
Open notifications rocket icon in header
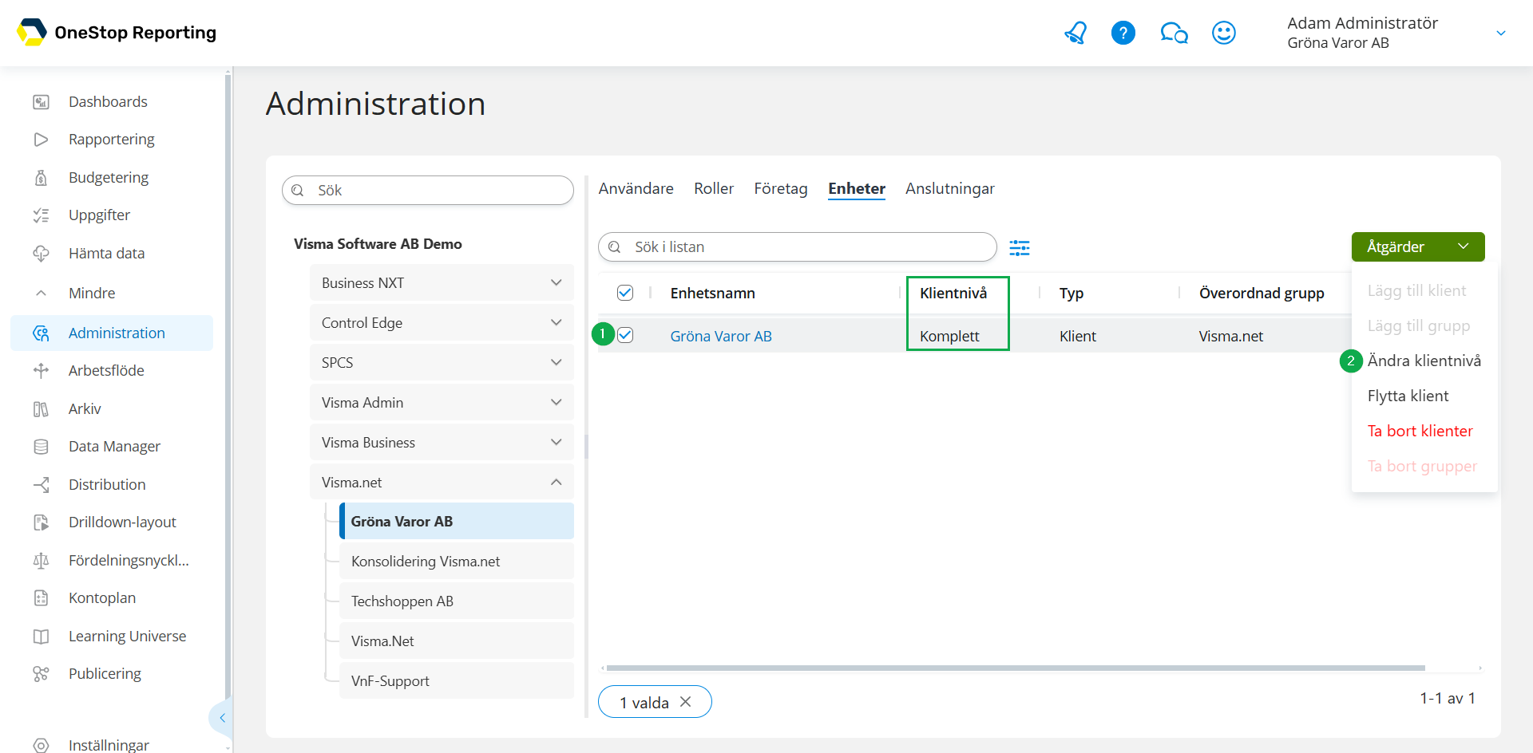[x=1075, y=33]
